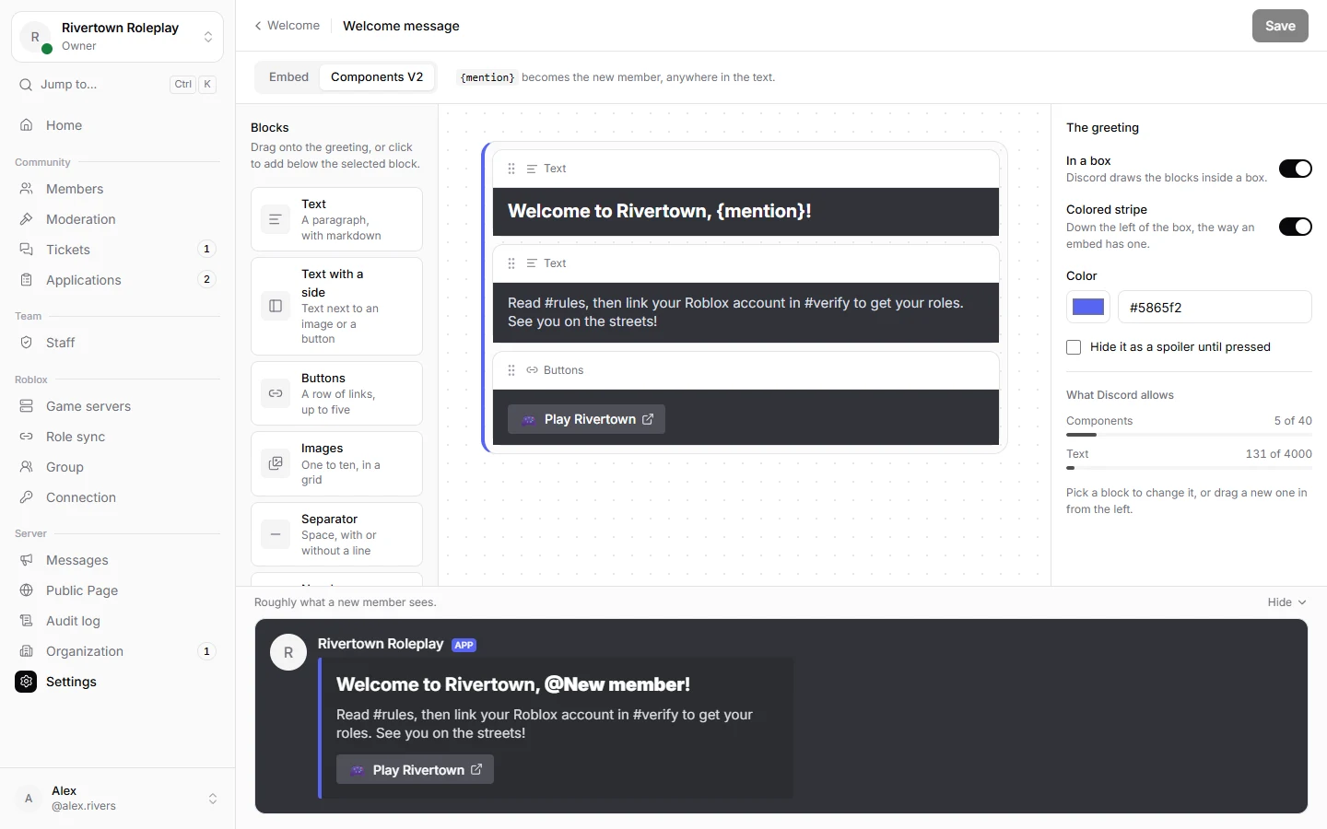Image resolution: width=1327 pixels, height=829 pixels.
Task: Select the Components V2 tab
Action: coord(377,77)
